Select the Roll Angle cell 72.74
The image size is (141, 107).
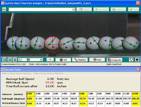coord(83,99)
